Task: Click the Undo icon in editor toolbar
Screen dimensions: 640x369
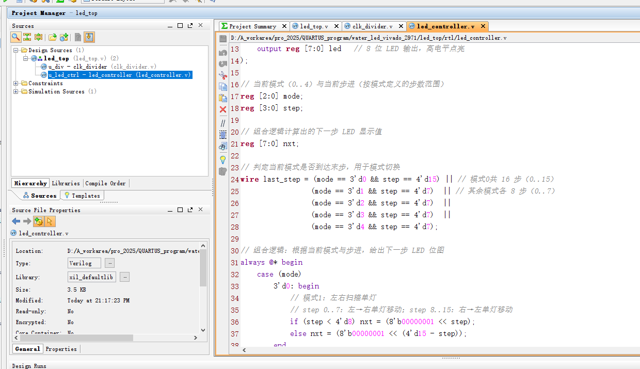Action: click(x=223, y=53)
